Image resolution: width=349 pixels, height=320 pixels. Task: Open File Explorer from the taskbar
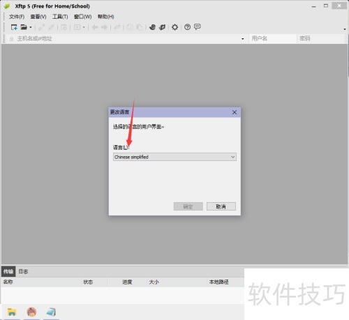(12, 312)
